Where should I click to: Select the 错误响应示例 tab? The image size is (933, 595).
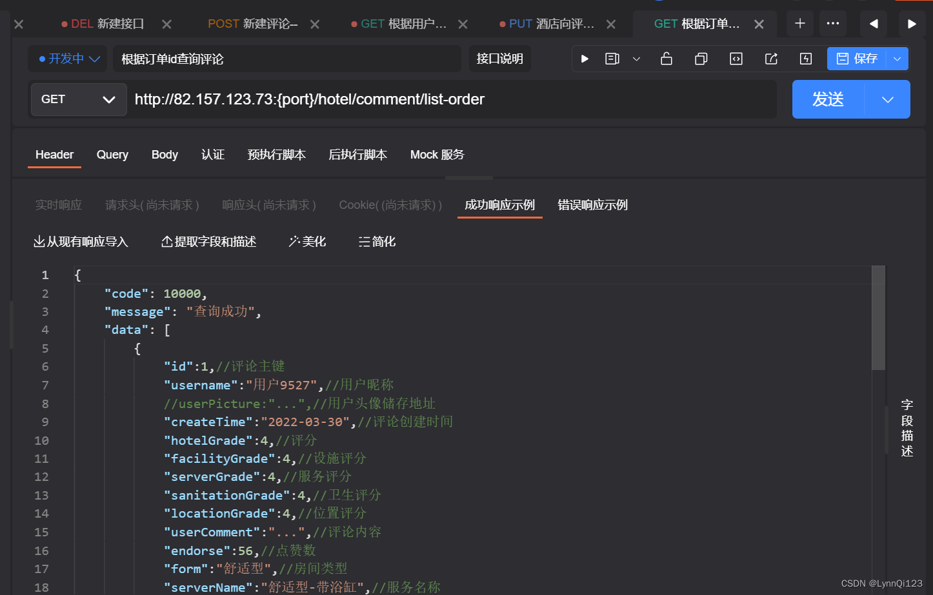pos(593,205)
